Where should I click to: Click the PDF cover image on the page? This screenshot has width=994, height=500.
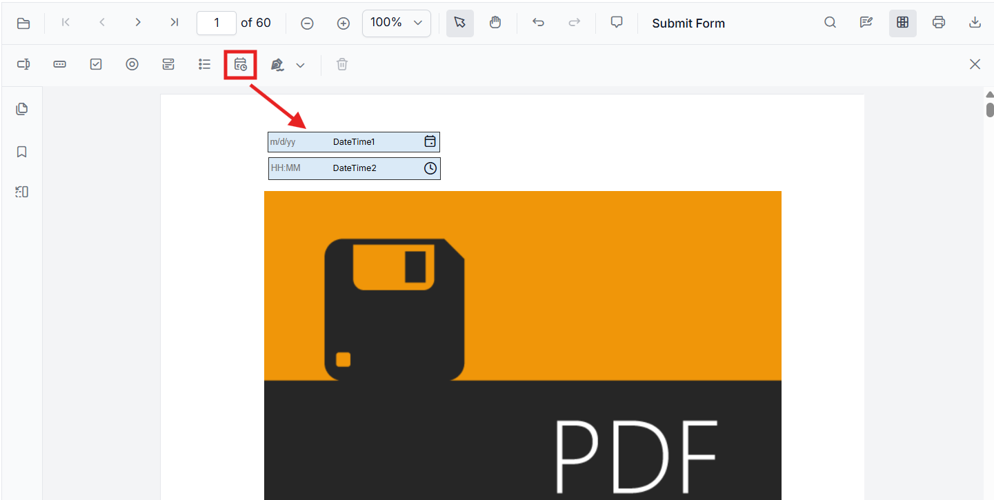click(x=523, y=346)
